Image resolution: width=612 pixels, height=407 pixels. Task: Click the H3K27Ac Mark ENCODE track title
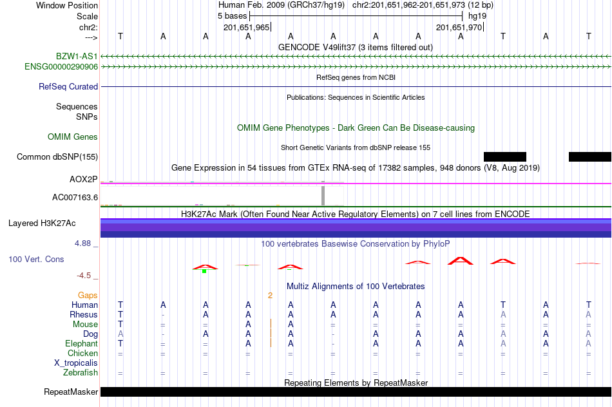[x=356, y=214]
